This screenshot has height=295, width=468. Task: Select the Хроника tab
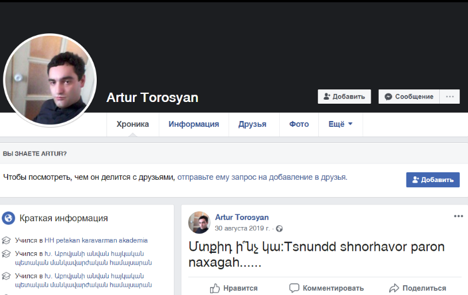click(132, 124)
